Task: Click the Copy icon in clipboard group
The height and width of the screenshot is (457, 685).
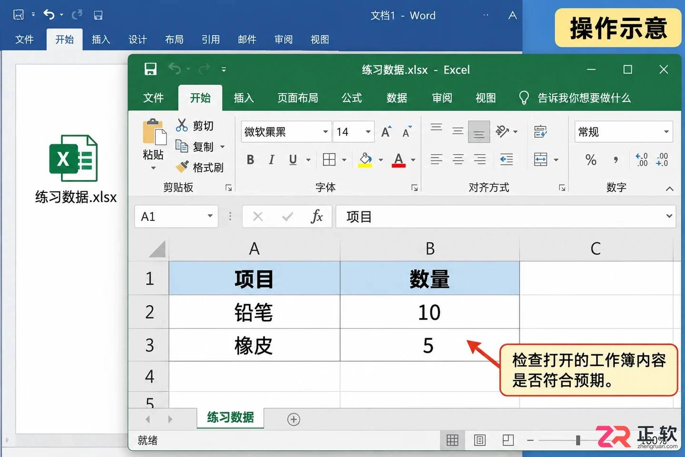Action: pos(182,146)
